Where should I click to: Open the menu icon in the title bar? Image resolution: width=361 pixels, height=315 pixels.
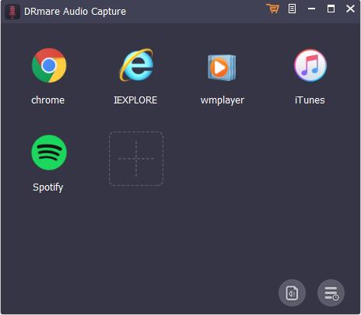click(292, 9)
